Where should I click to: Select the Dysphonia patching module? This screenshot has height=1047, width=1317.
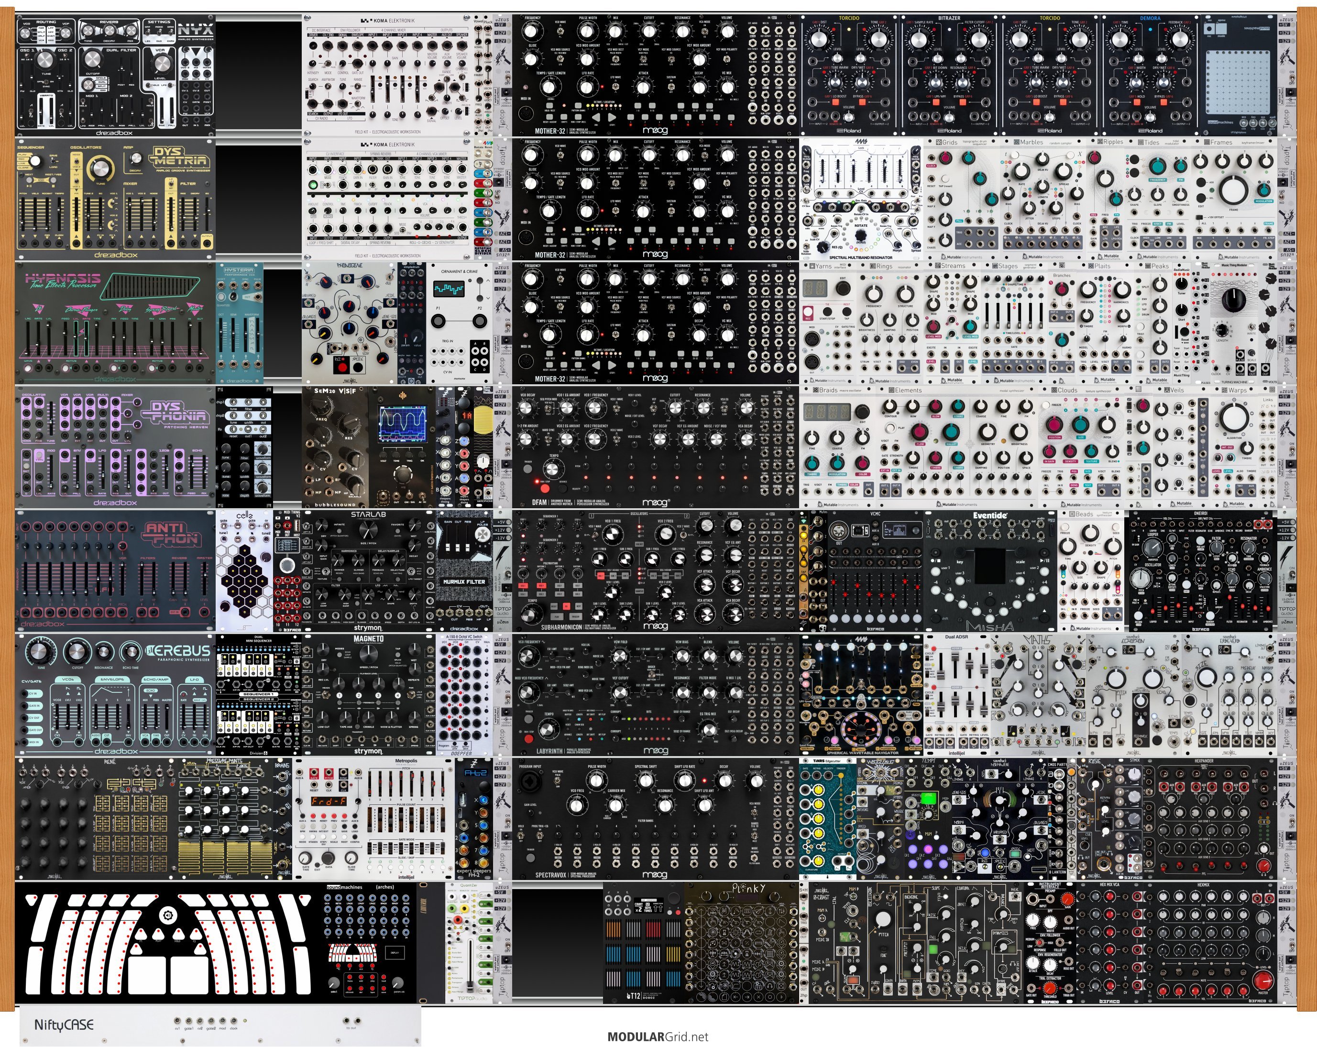click(x=115, y=447)
